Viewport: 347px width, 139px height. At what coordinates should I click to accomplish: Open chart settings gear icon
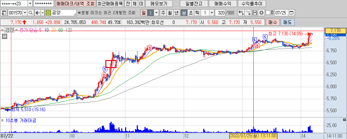click(x=261, y=13)
